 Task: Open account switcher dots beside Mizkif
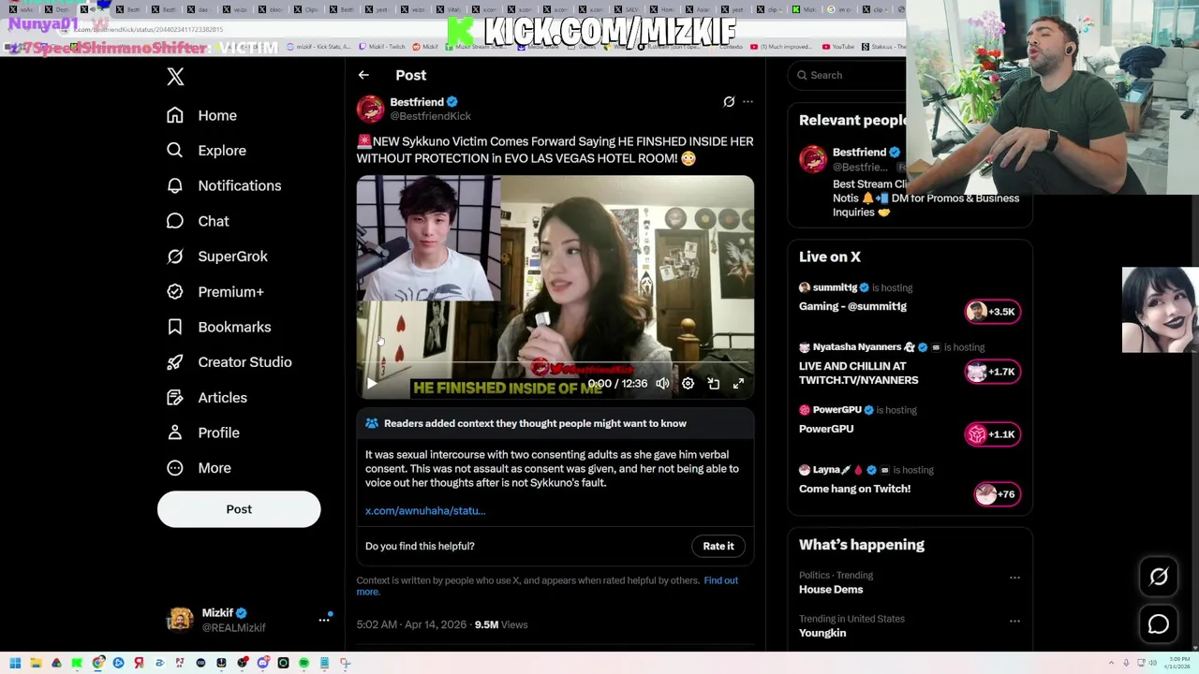point(324,620)
